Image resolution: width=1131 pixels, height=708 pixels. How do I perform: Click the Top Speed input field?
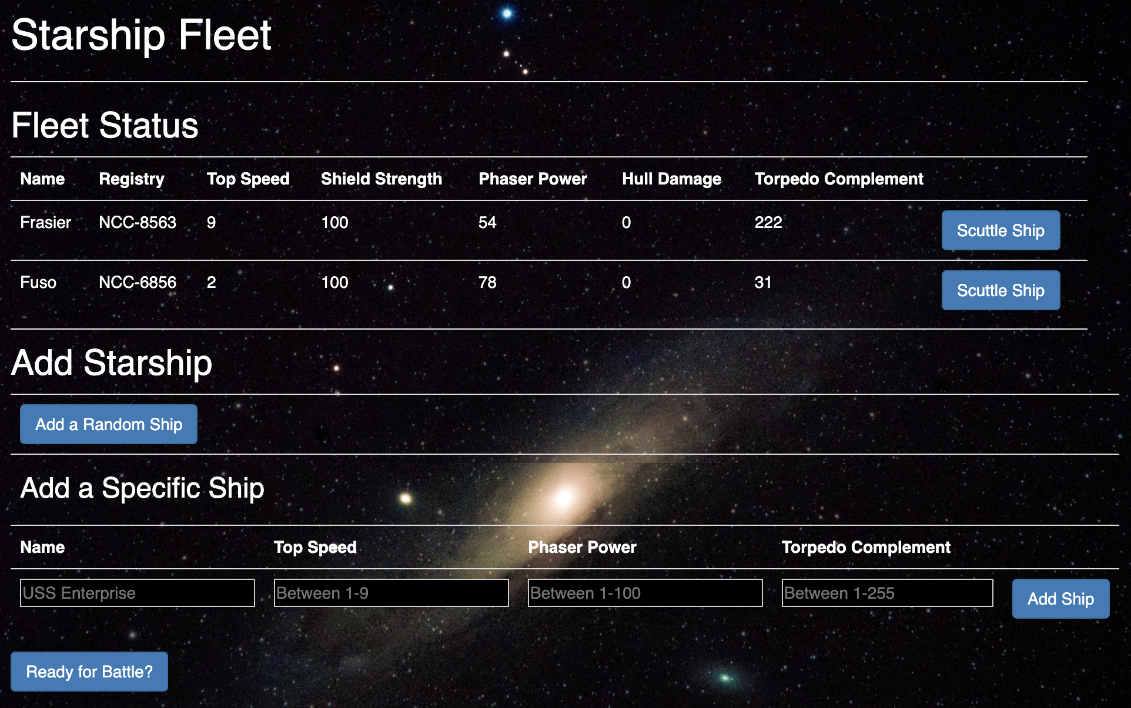pos(391,593)
